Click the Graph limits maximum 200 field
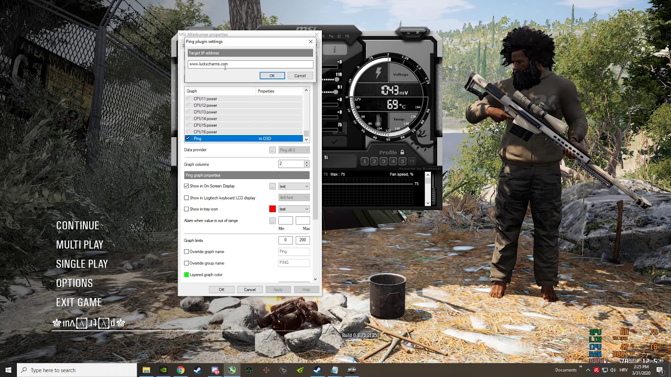Viewport: 671px width, 377px height. tap(302, 240)
